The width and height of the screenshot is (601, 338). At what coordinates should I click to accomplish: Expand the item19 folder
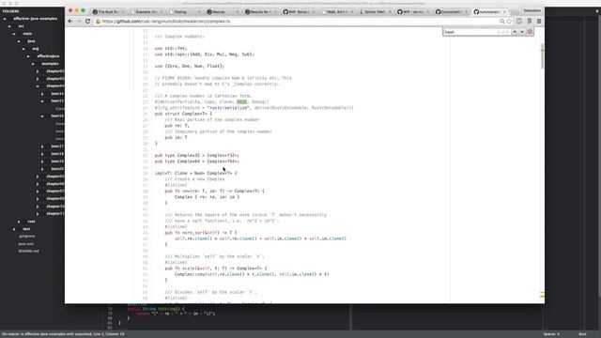tap(42, 161)
